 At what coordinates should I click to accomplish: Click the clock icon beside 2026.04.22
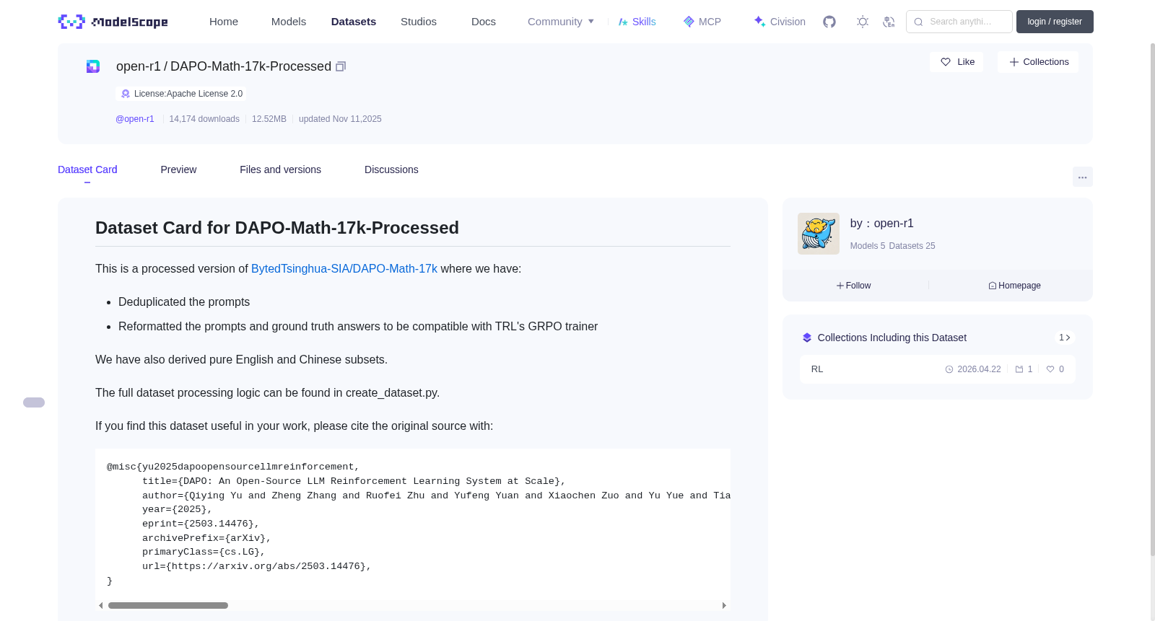pyautogui.click(x=949, y=369)
